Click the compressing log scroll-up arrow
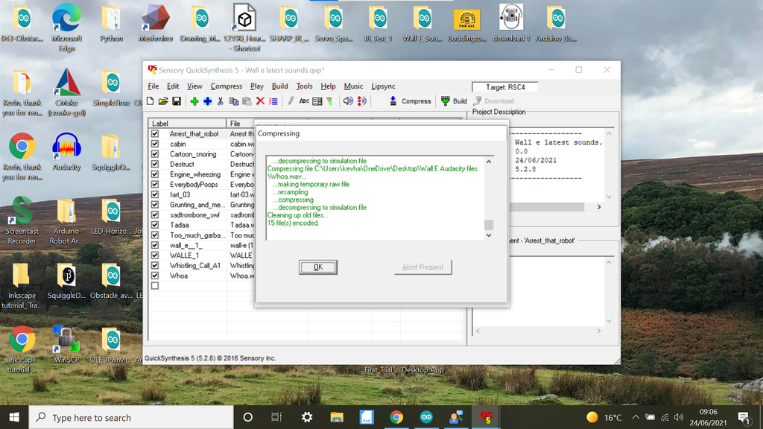Image resolution: width=763 pixels, height=429 pixels. point(489,162)
